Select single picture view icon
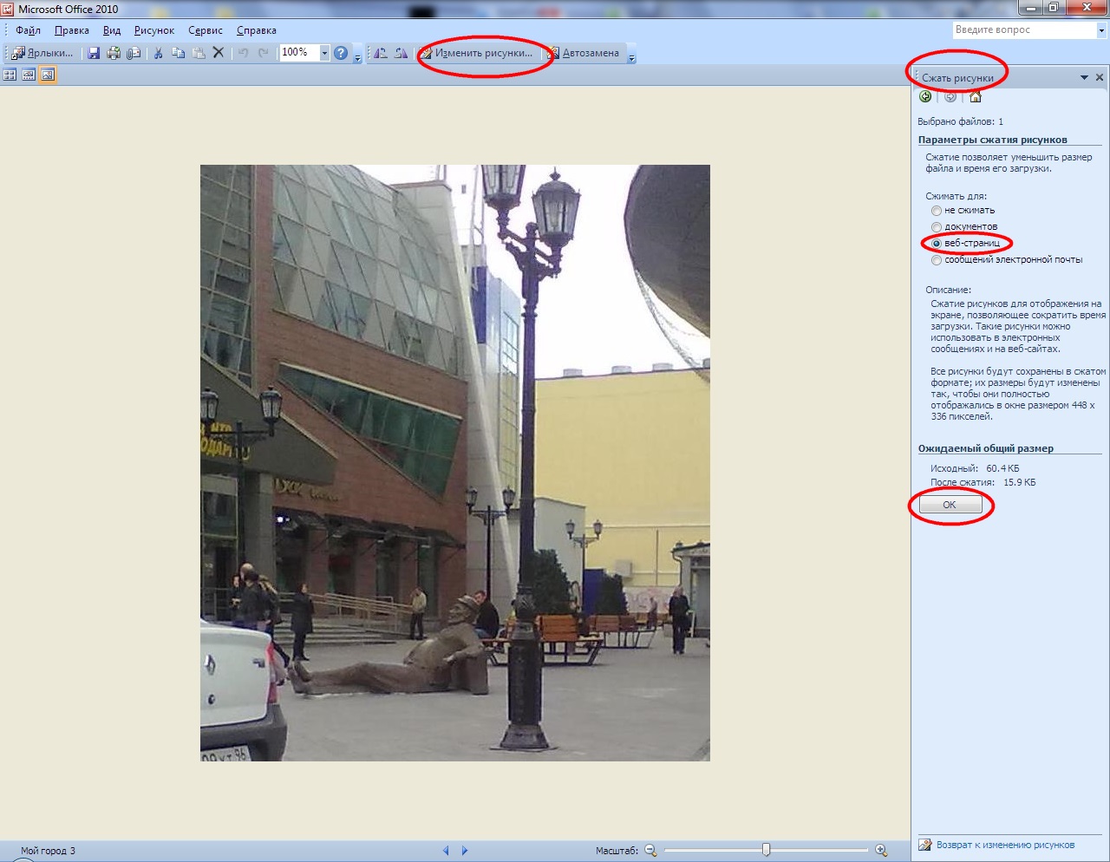The width and height of the screenshot is (1110, 862). 48,75
